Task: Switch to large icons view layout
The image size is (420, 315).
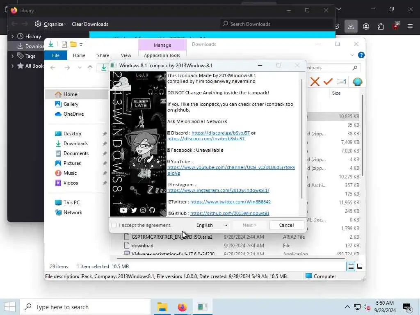Action: [x=360, y=266]
